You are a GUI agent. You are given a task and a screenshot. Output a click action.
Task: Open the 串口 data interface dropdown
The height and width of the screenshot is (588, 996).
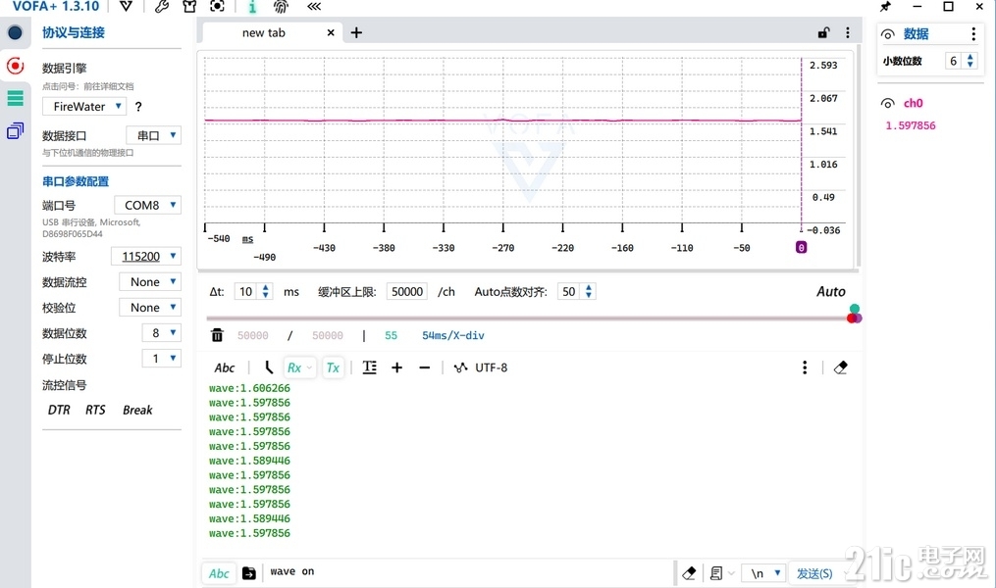tap(154, 136)
